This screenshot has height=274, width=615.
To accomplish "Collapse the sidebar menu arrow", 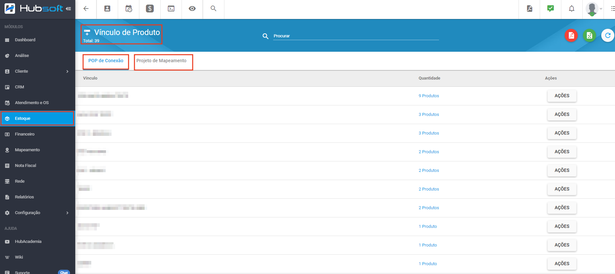I will (68, 9).
